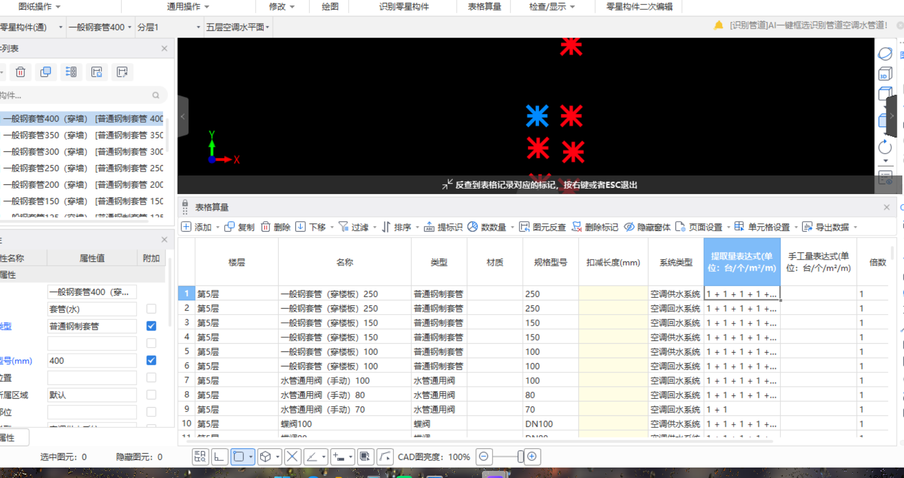The width and height of the screenshot is (904, 478).
Task: Toggle the checkbox beside 套管(水) property
Action: (x=151, y=309)
